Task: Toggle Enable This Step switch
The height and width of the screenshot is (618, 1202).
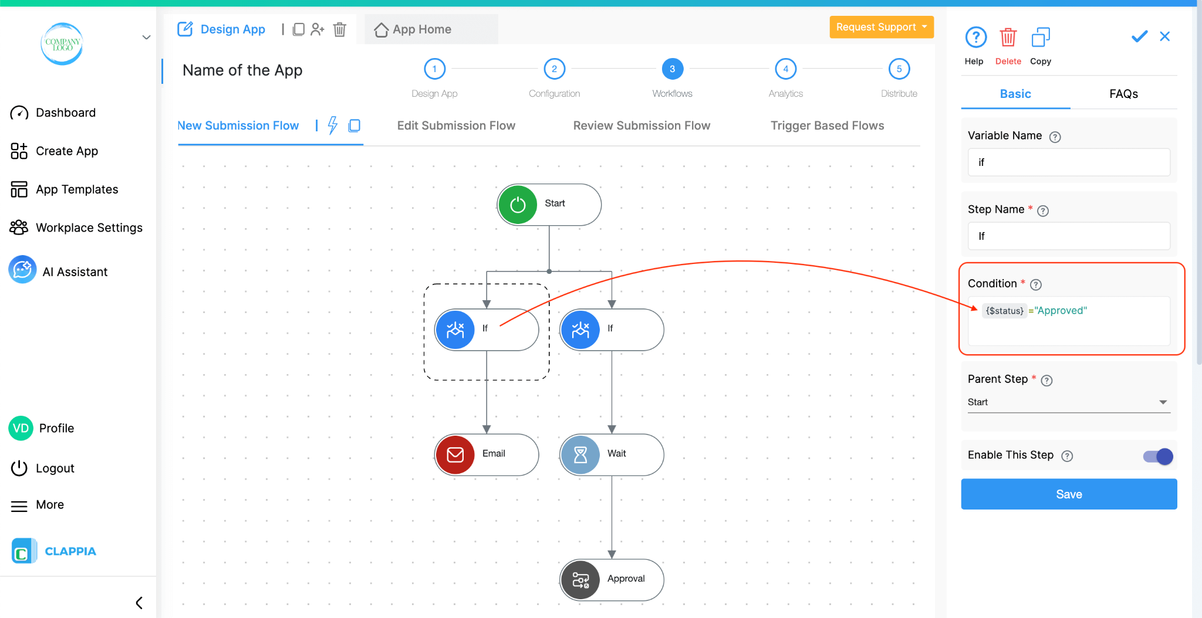Action: [x=1157, y=456]
